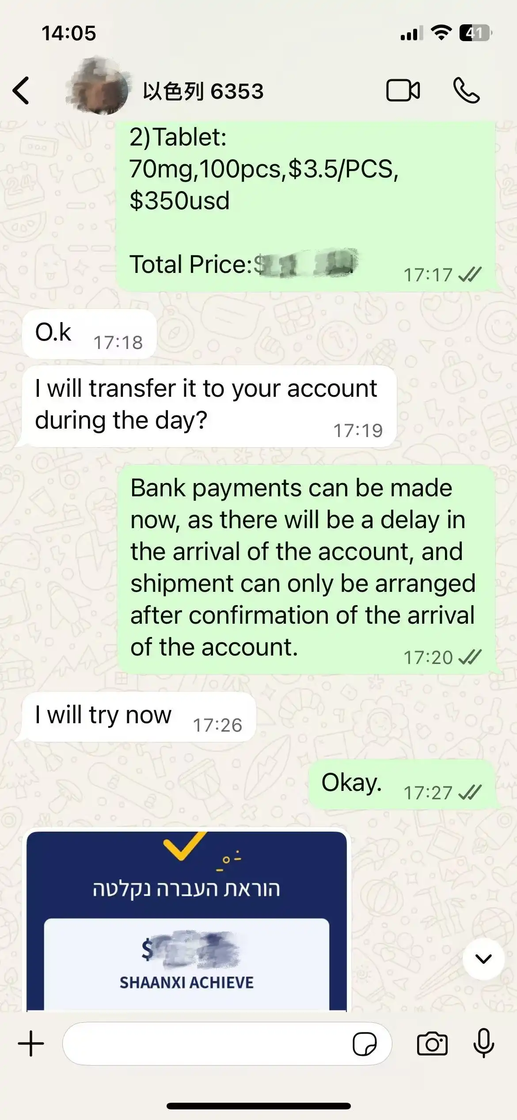Screen dimensions: 517x1120
Task: Select the 'I will transfer it' message
Action: 209,406
